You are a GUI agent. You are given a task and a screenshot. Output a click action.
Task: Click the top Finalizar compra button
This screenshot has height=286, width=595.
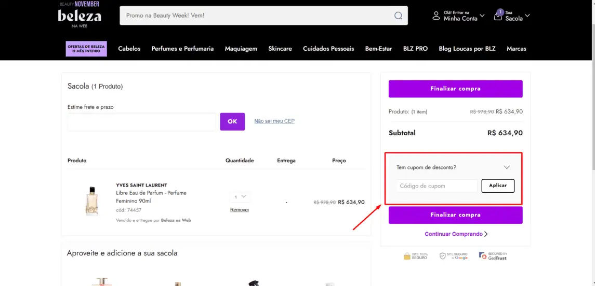tap(455, 89)
